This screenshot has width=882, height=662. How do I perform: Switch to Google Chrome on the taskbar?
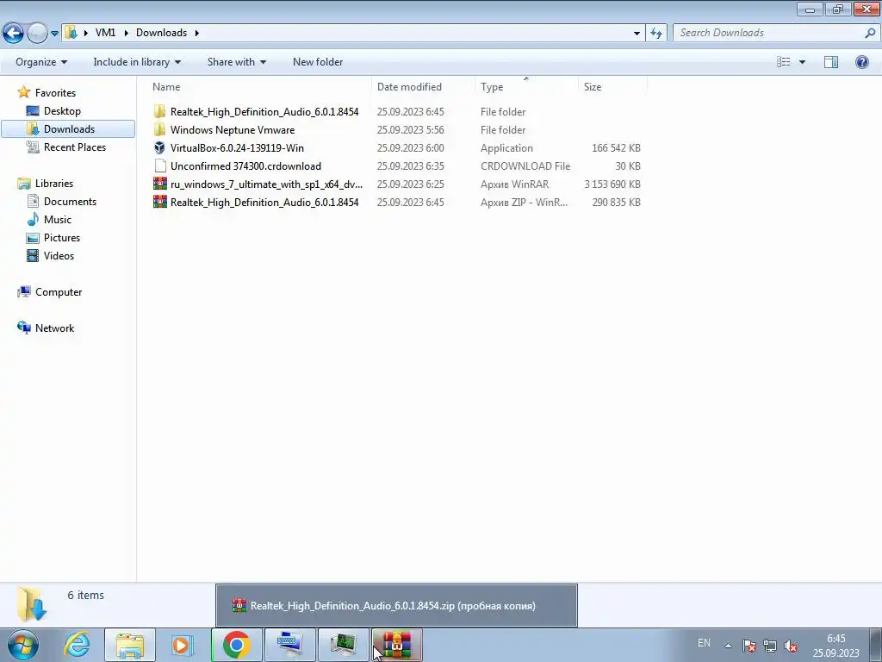point(236,645)
